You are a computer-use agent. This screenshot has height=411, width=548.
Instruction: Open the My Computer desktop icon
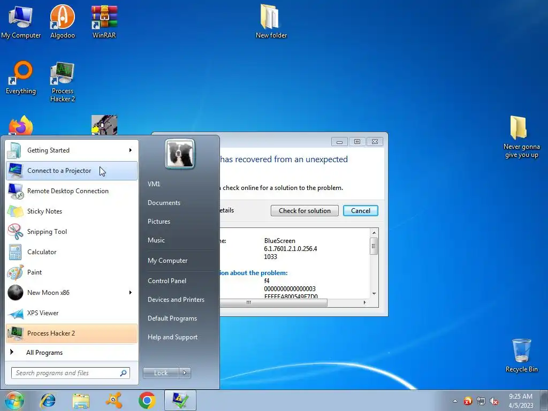point(21,21)
